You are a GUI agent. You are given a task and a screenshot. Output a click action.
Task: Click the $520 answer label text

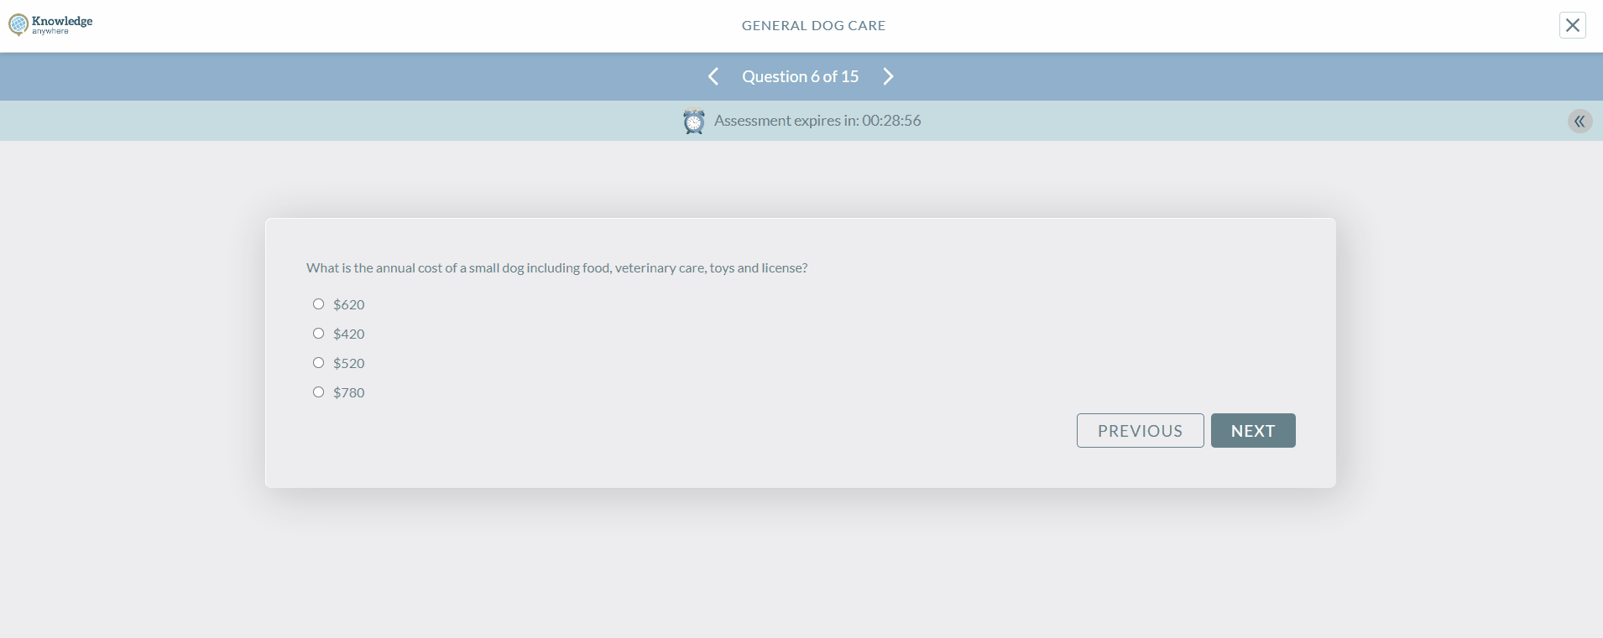(349, 364)
